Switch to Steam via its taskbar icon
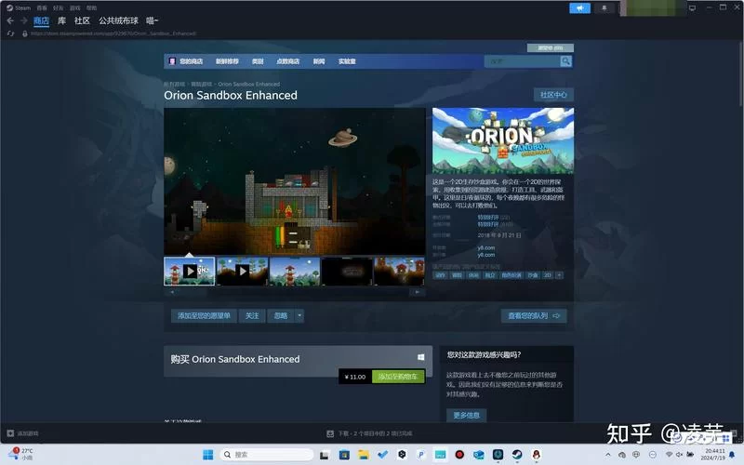 point(517,455)
